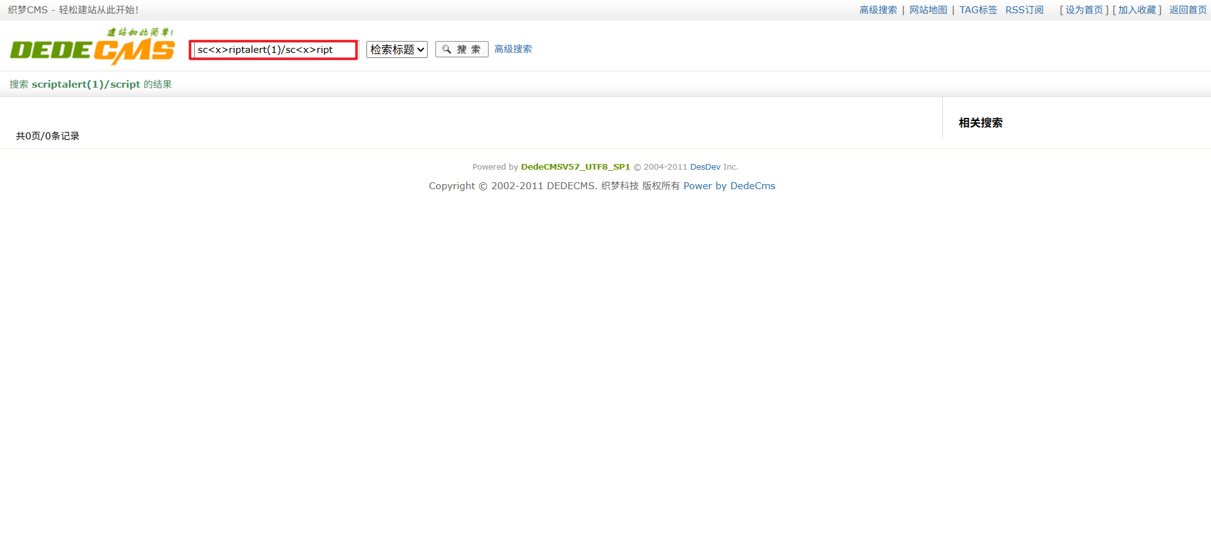Screen dimensions: 1211x548
Task: Click the 搜索 search button
Action: [462, 49]
